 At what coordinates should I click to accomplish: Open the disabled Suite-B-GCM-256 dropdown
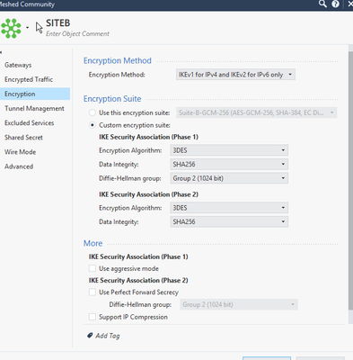256,112
